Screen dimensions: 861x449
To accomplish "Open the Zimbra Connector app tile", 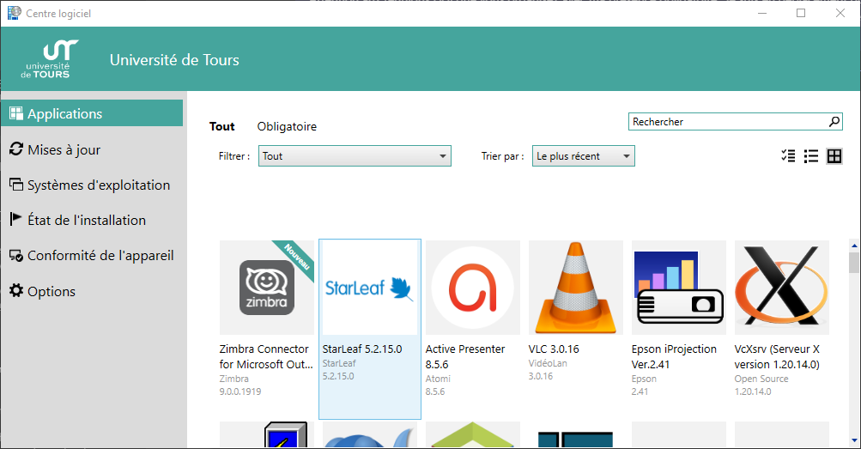I will [x=267, y=288].
